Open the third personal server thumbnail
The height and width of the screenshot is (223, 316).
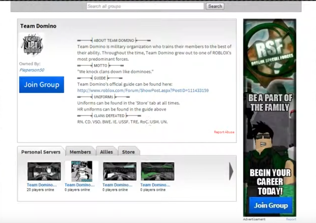pyautogui.click(x=120, y=171)
